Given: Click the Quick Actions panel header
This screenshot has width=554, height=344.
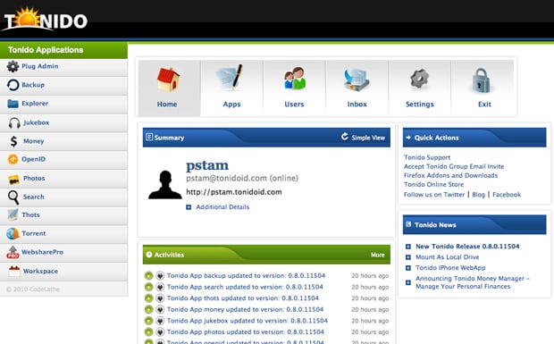Looking at the screenshot, I should pos(474,138).
